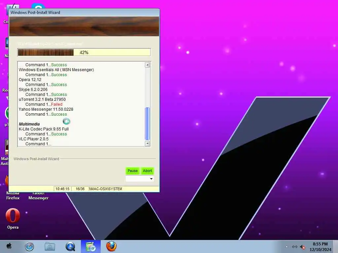The height and width of the screenshot is (253, 338).
Task: Click the 10:46:15 elapsed time field
Action: (x=62, y=189)
